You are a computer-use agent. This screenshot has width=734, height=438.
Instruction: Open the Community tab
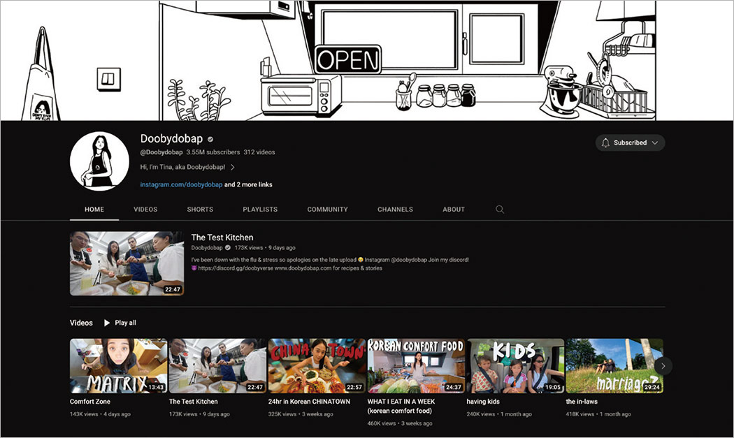pyautogui.click(x=328, y=210)
